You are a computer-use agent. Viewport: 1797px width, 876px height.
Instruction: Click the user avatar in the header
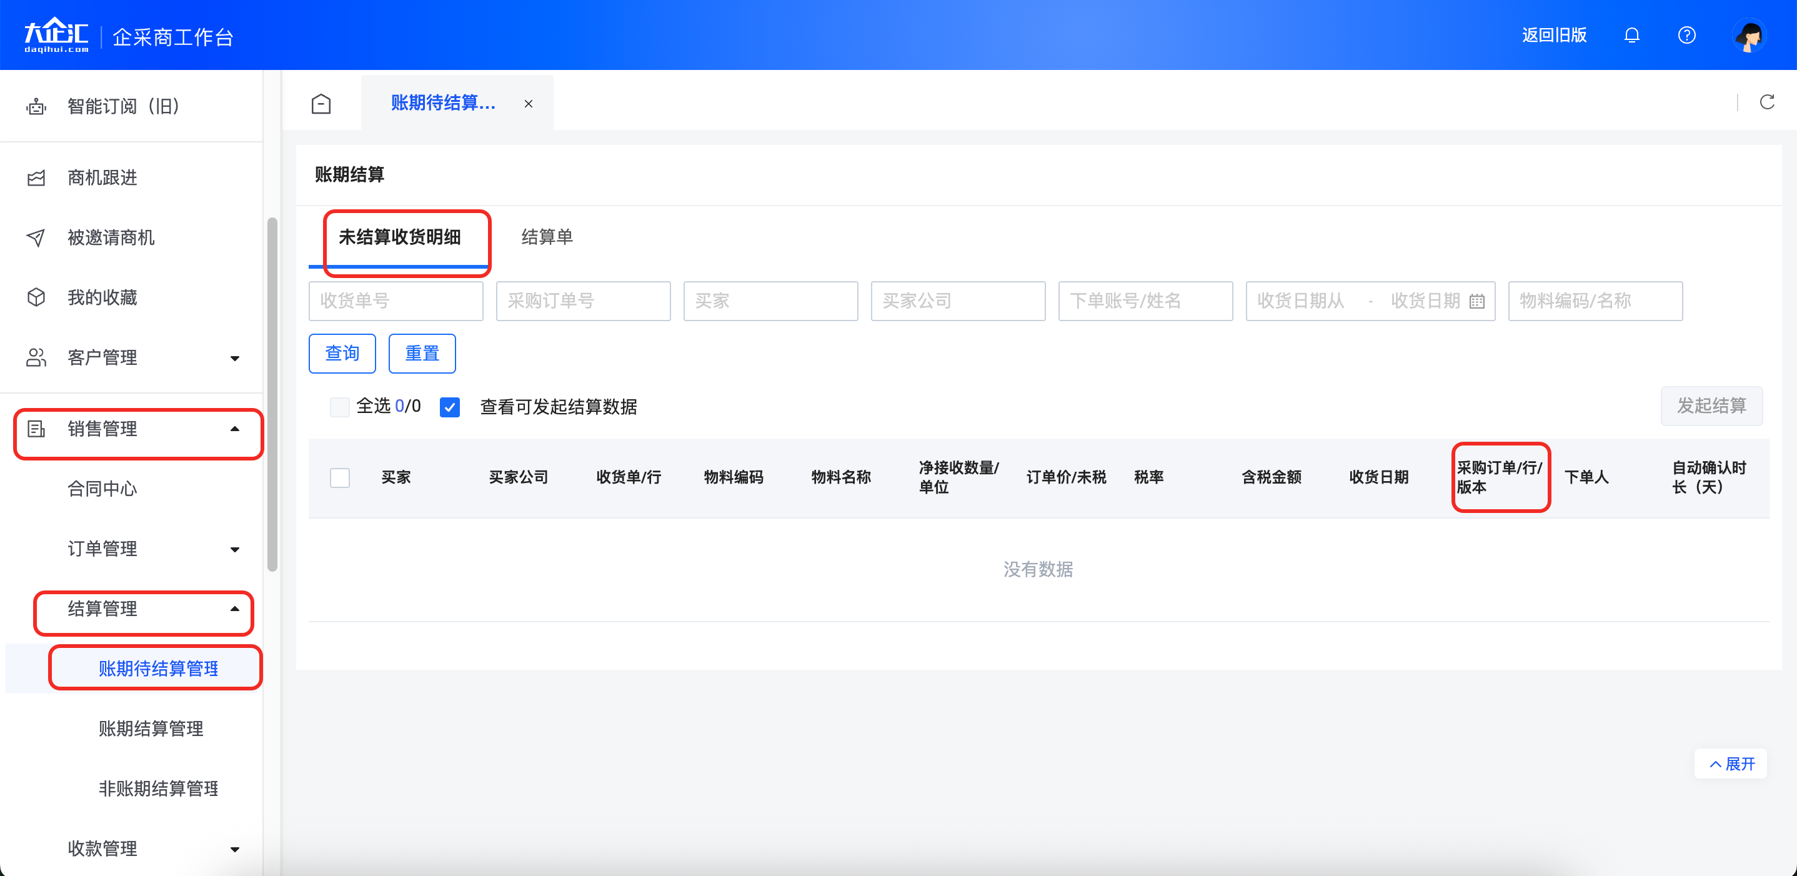point(1748,36)
